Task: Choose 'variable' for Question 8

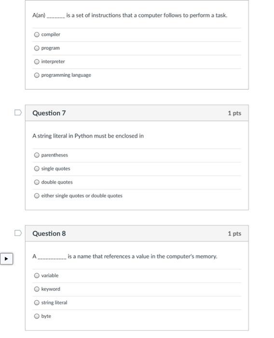Action: tap(37, 276)
